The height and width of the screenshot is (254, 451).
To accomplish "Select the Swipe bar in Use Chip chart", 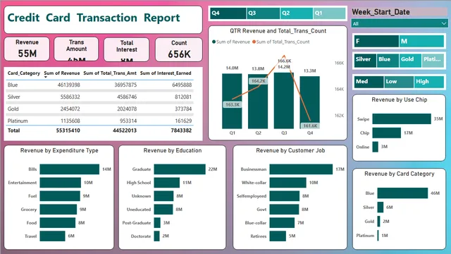I will tap(402, 119).
